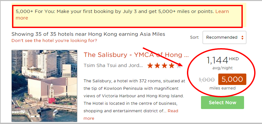
Task: Click the Tsim Sha Tsui and Jordan location text
Action: coord(113,65)
